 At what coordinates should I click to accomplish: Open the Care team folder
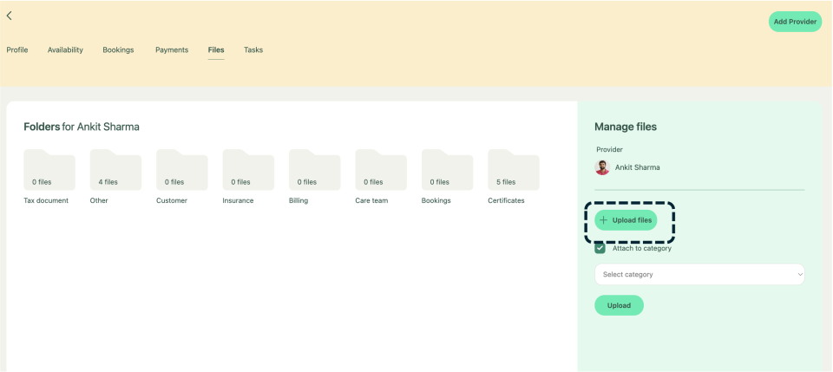click(x=381, y=171)
